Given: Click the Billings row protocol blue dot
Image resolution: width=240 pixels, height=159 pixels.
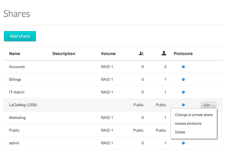Looking at the screenshot, I should click(x=183, y=79).
